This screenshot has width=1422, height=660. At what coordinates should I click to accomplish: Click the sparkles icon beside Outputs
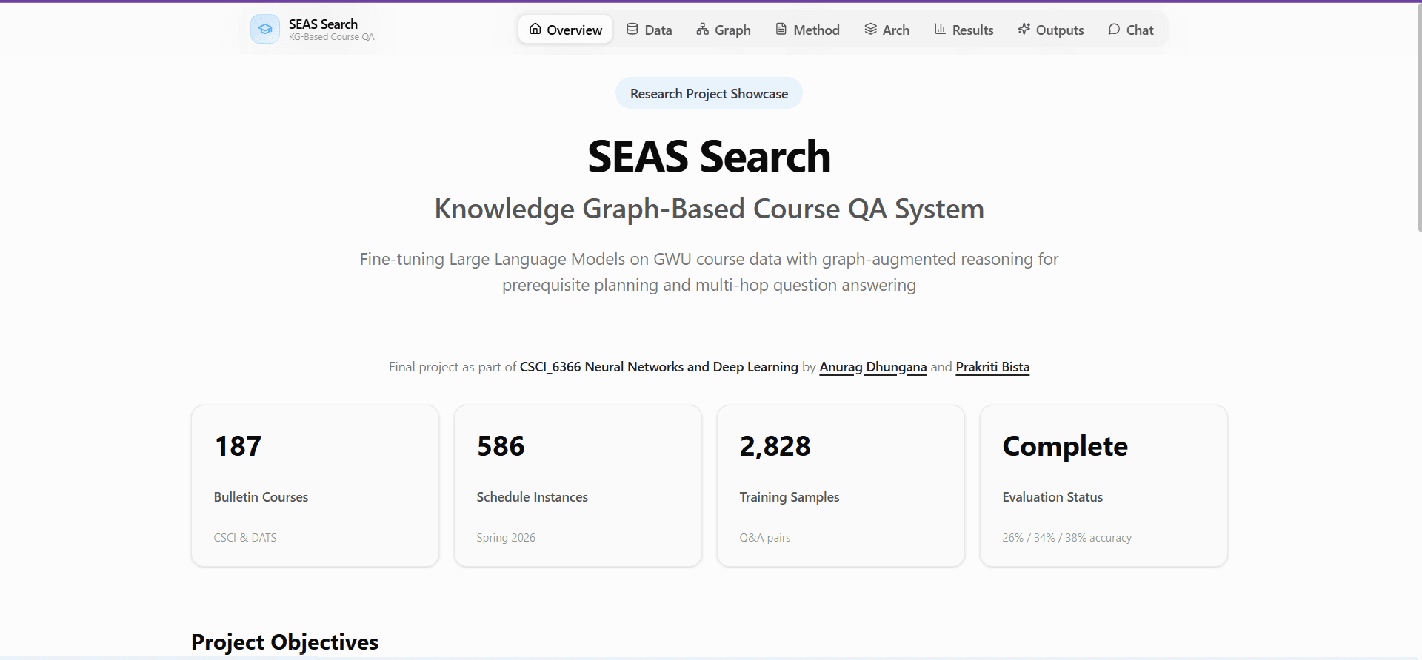coord(1024,30)
